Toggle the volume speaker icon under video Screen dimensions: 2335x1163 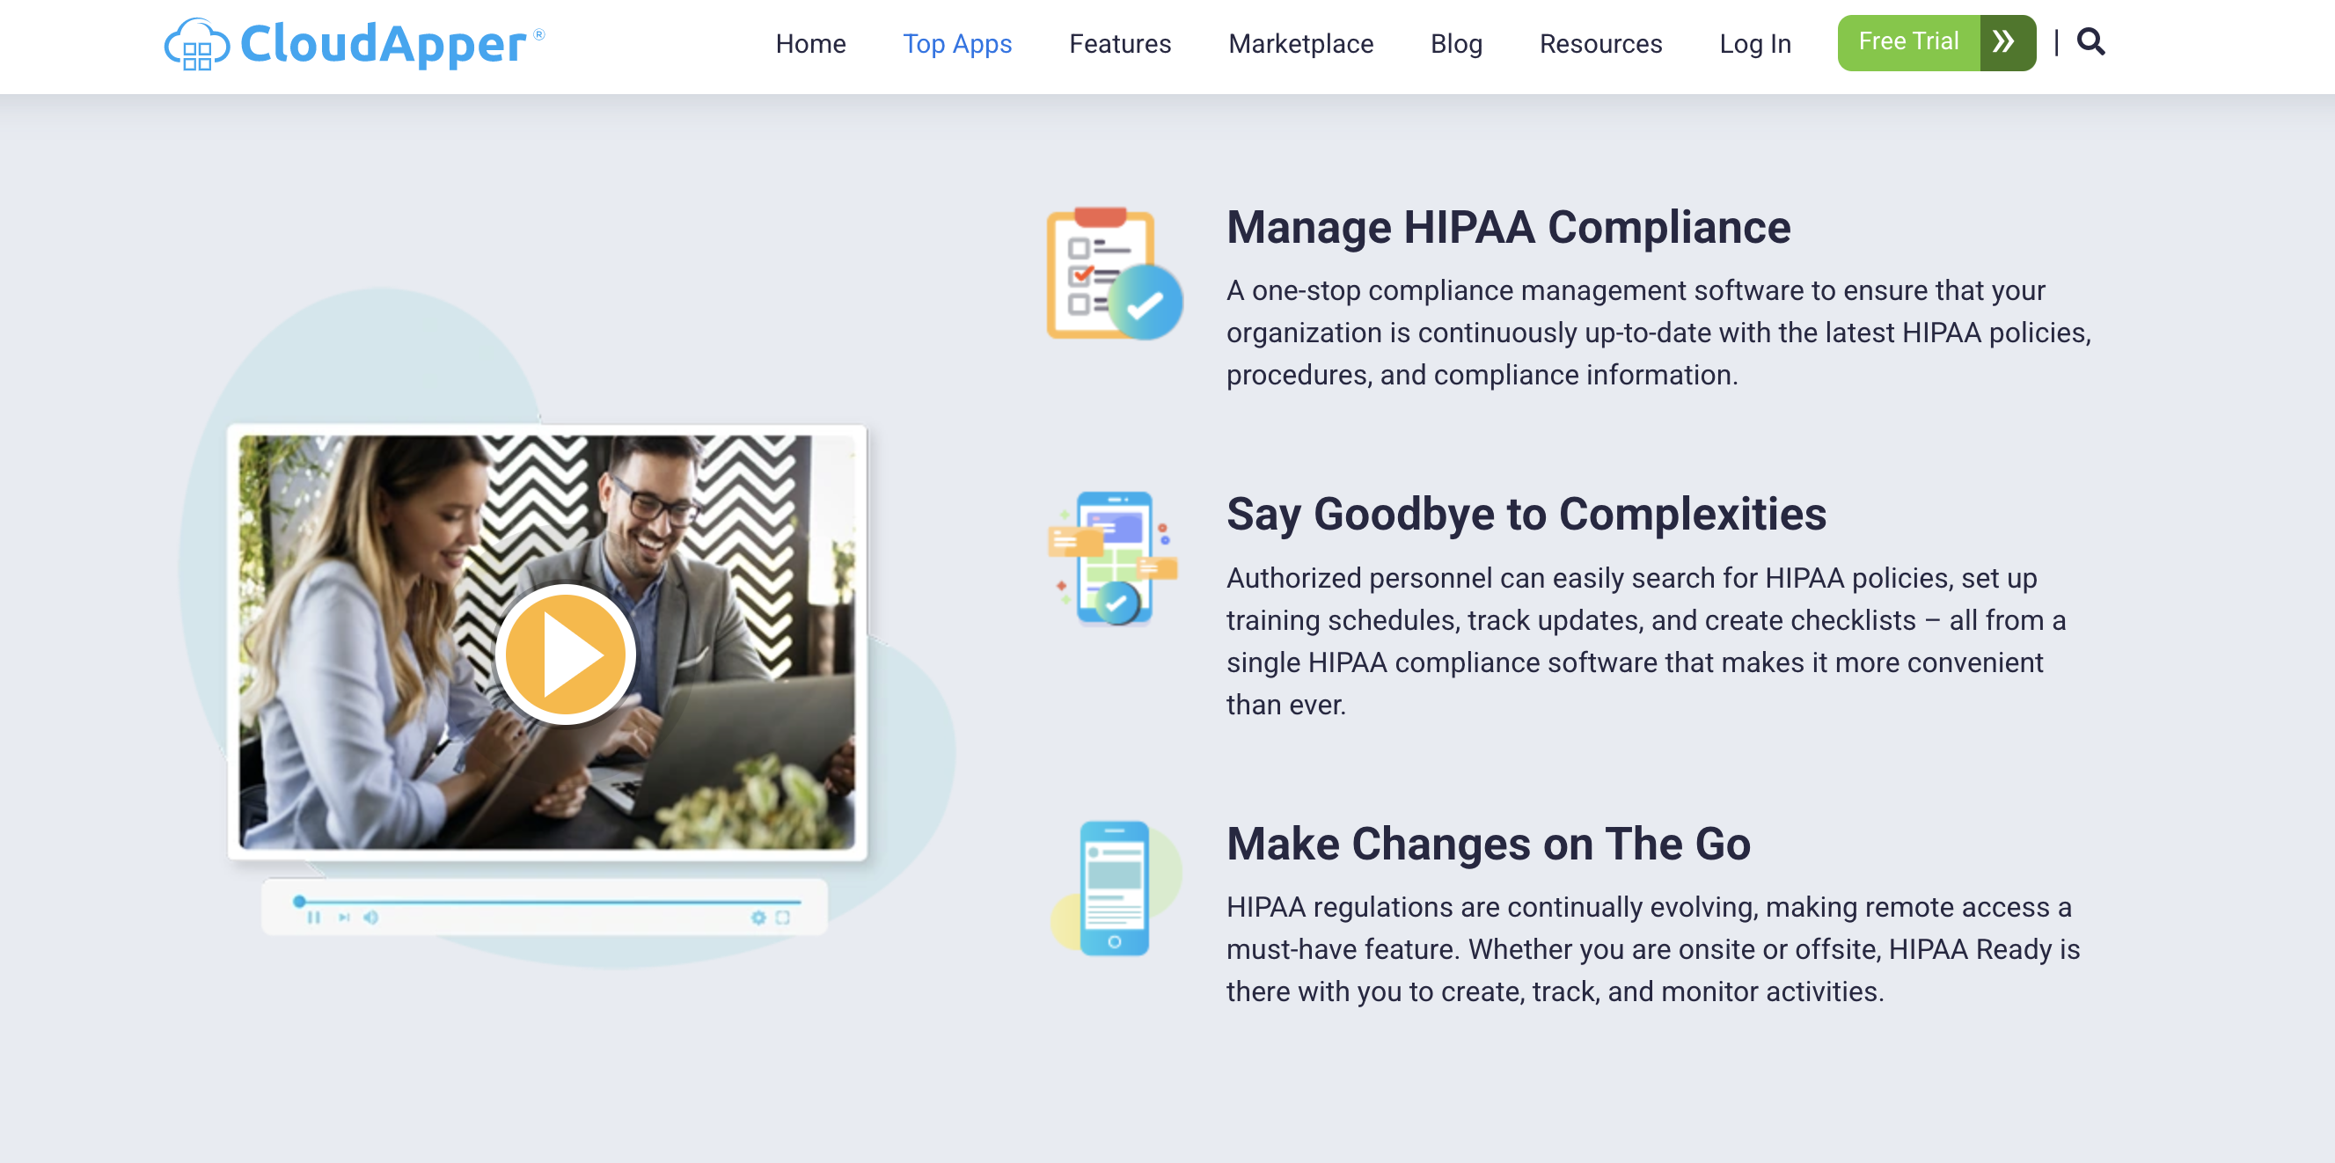pos(370,918)
